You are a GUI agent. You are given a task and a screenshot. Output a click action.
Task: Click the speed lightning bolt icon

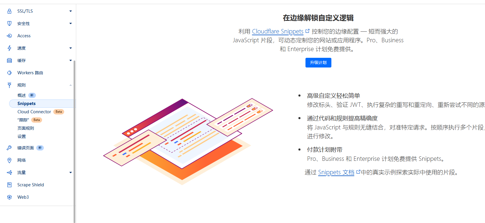9,48
